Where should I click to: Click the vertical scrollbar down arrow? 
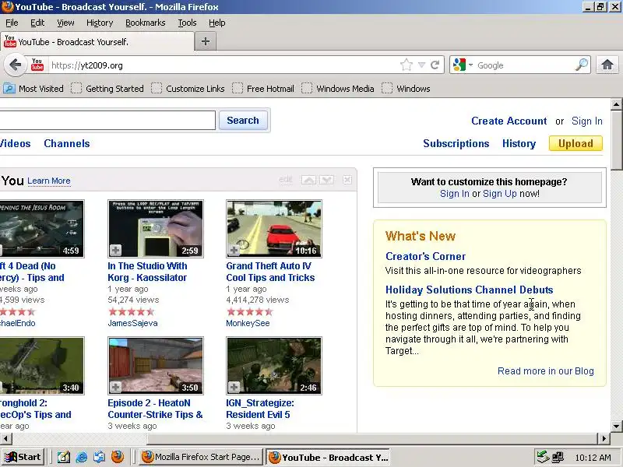[616, 426]
